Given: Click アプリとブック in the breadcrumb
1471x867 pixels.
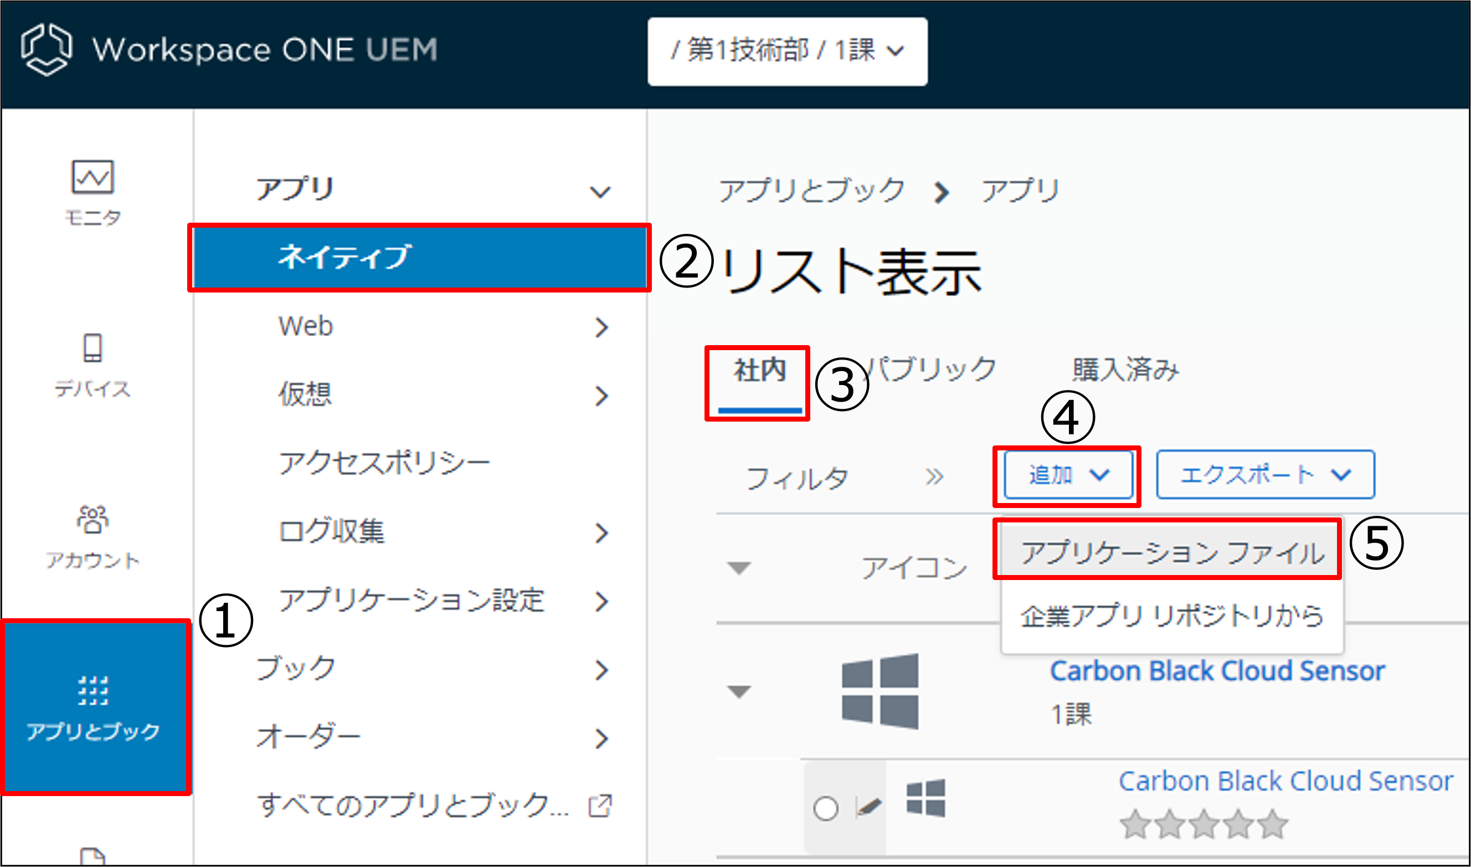Looking at the screenshot, I should [x=811, y=191].
